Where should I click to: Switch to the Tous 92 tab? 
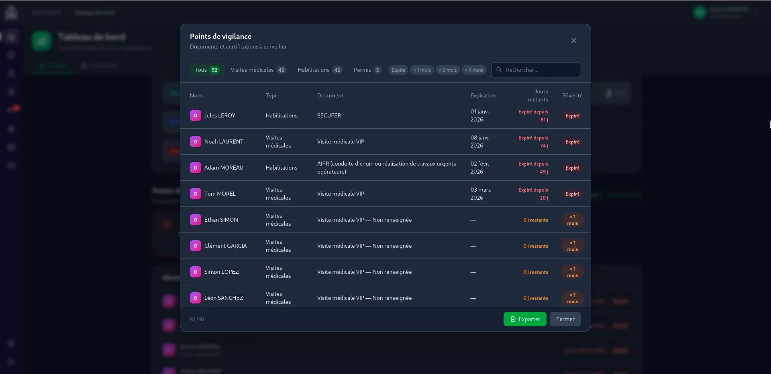pyautogui.click(x=206, y=70)
